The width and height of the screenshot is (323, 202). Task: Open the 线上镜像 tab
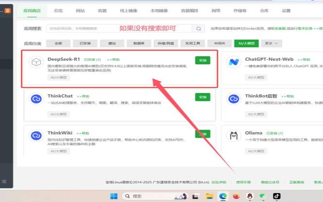click(128, 11)
